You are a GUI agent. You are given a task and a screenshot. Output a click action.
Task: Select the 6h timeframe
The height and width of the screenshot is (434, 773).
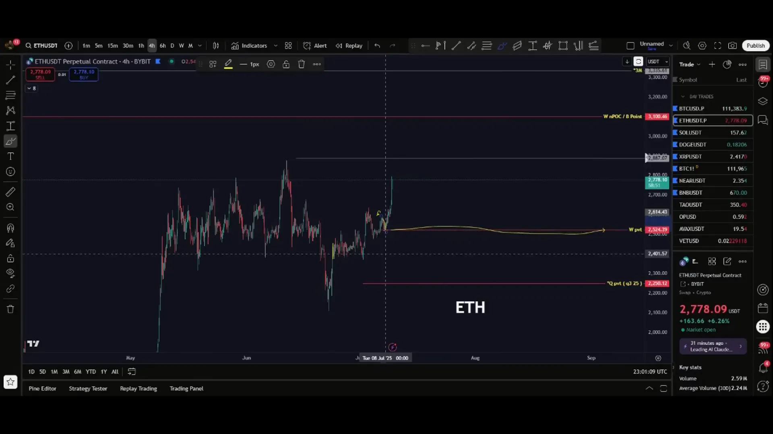coord(163,46)
